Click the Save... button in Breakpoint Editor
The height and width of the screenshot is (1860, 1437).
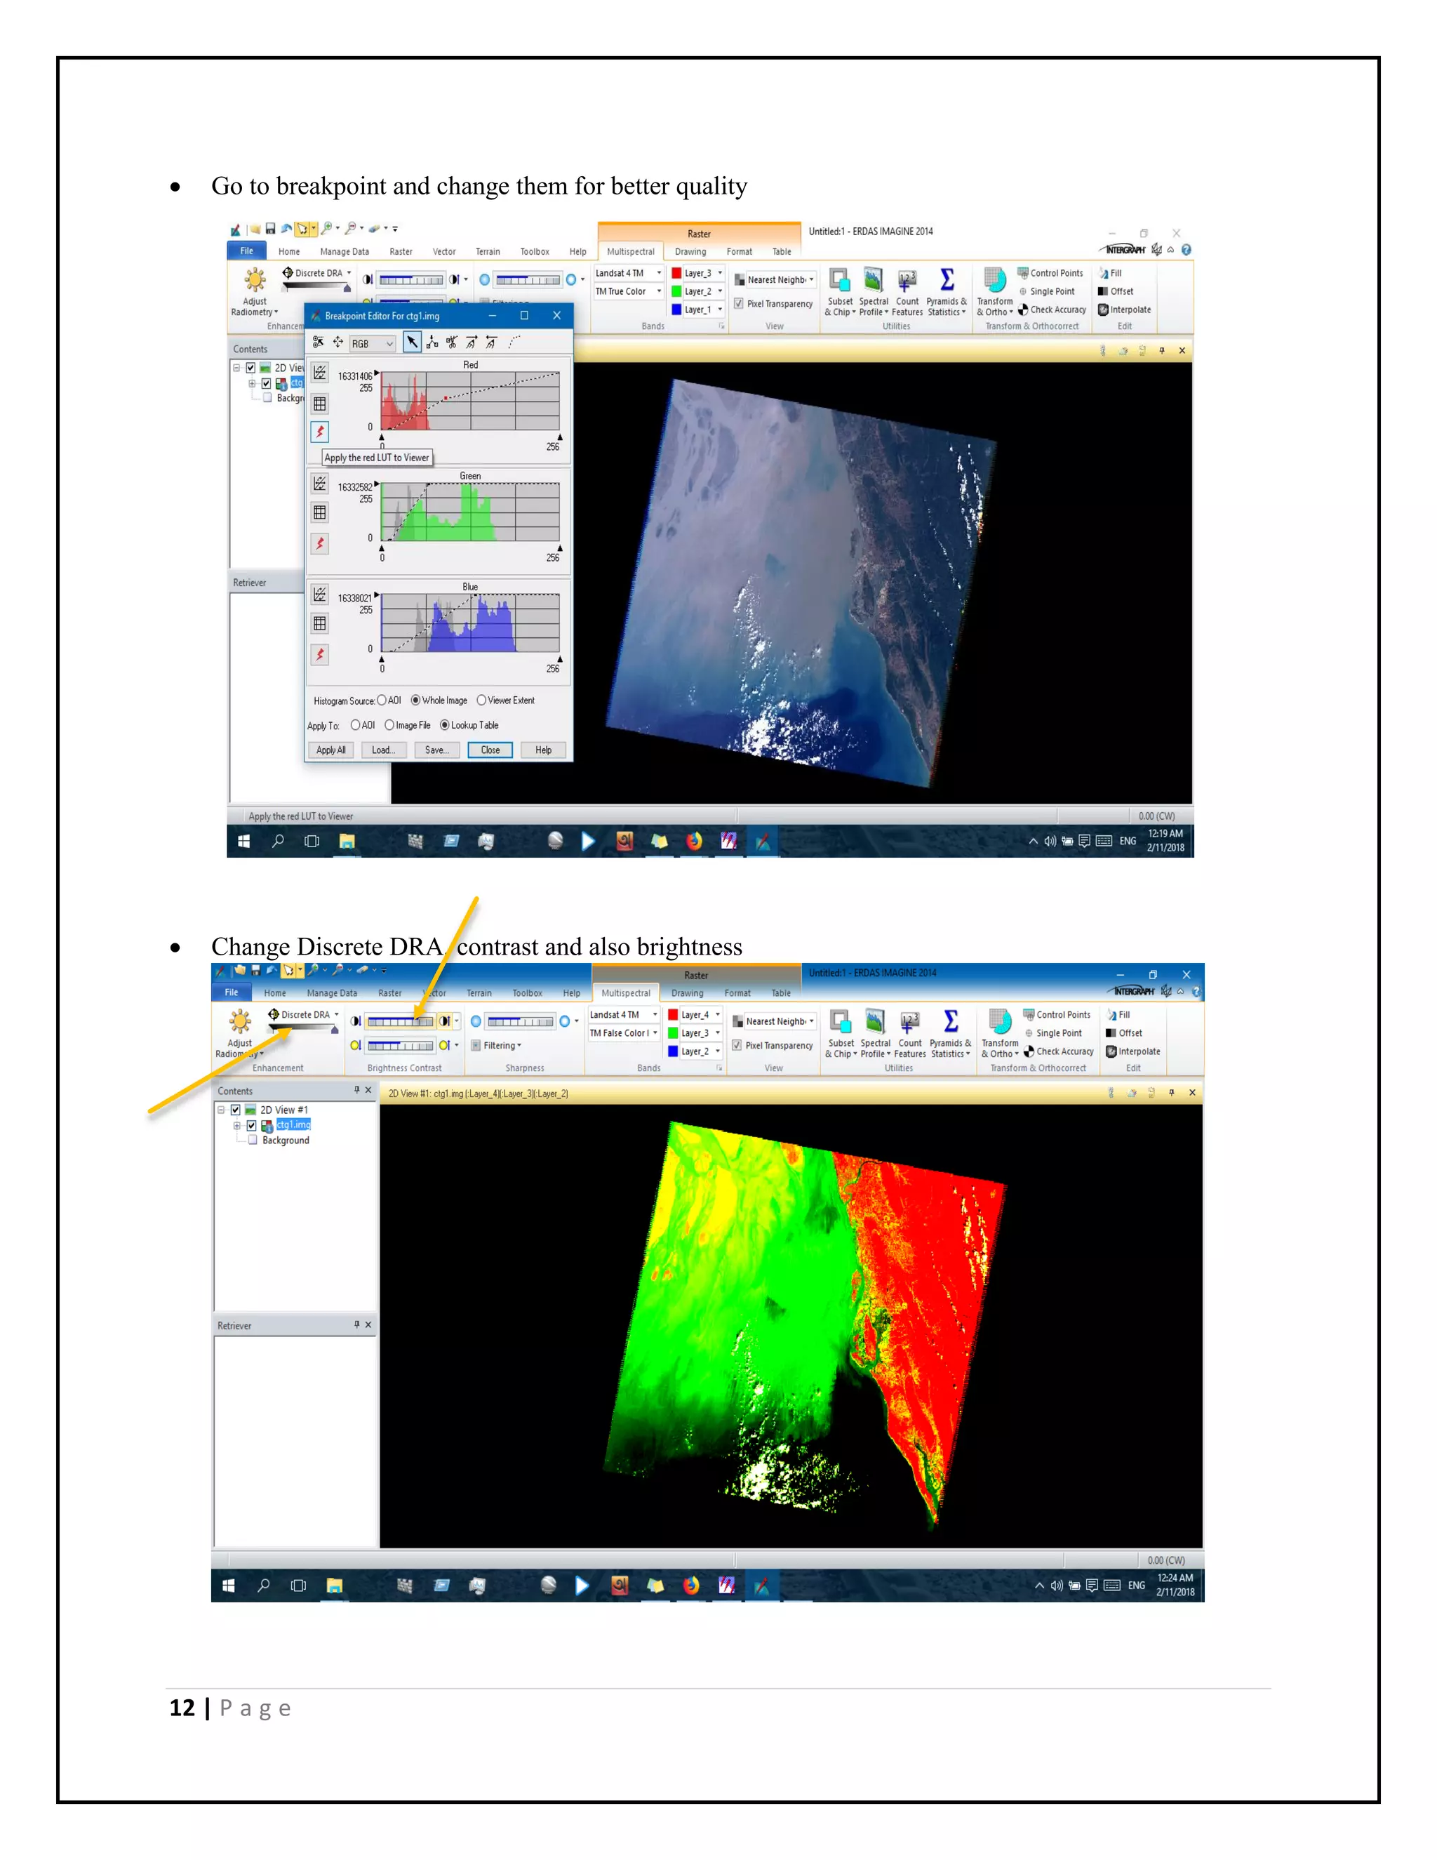tap(436, 750)
